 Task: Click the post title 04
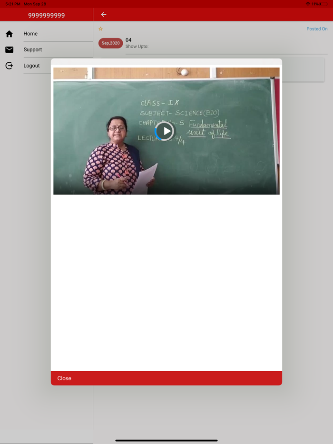(x=128, y=40)
